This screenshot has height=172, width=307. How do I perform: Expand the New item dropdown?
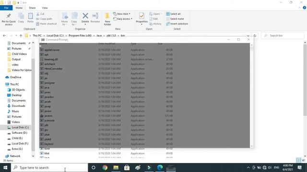[121, 14]
